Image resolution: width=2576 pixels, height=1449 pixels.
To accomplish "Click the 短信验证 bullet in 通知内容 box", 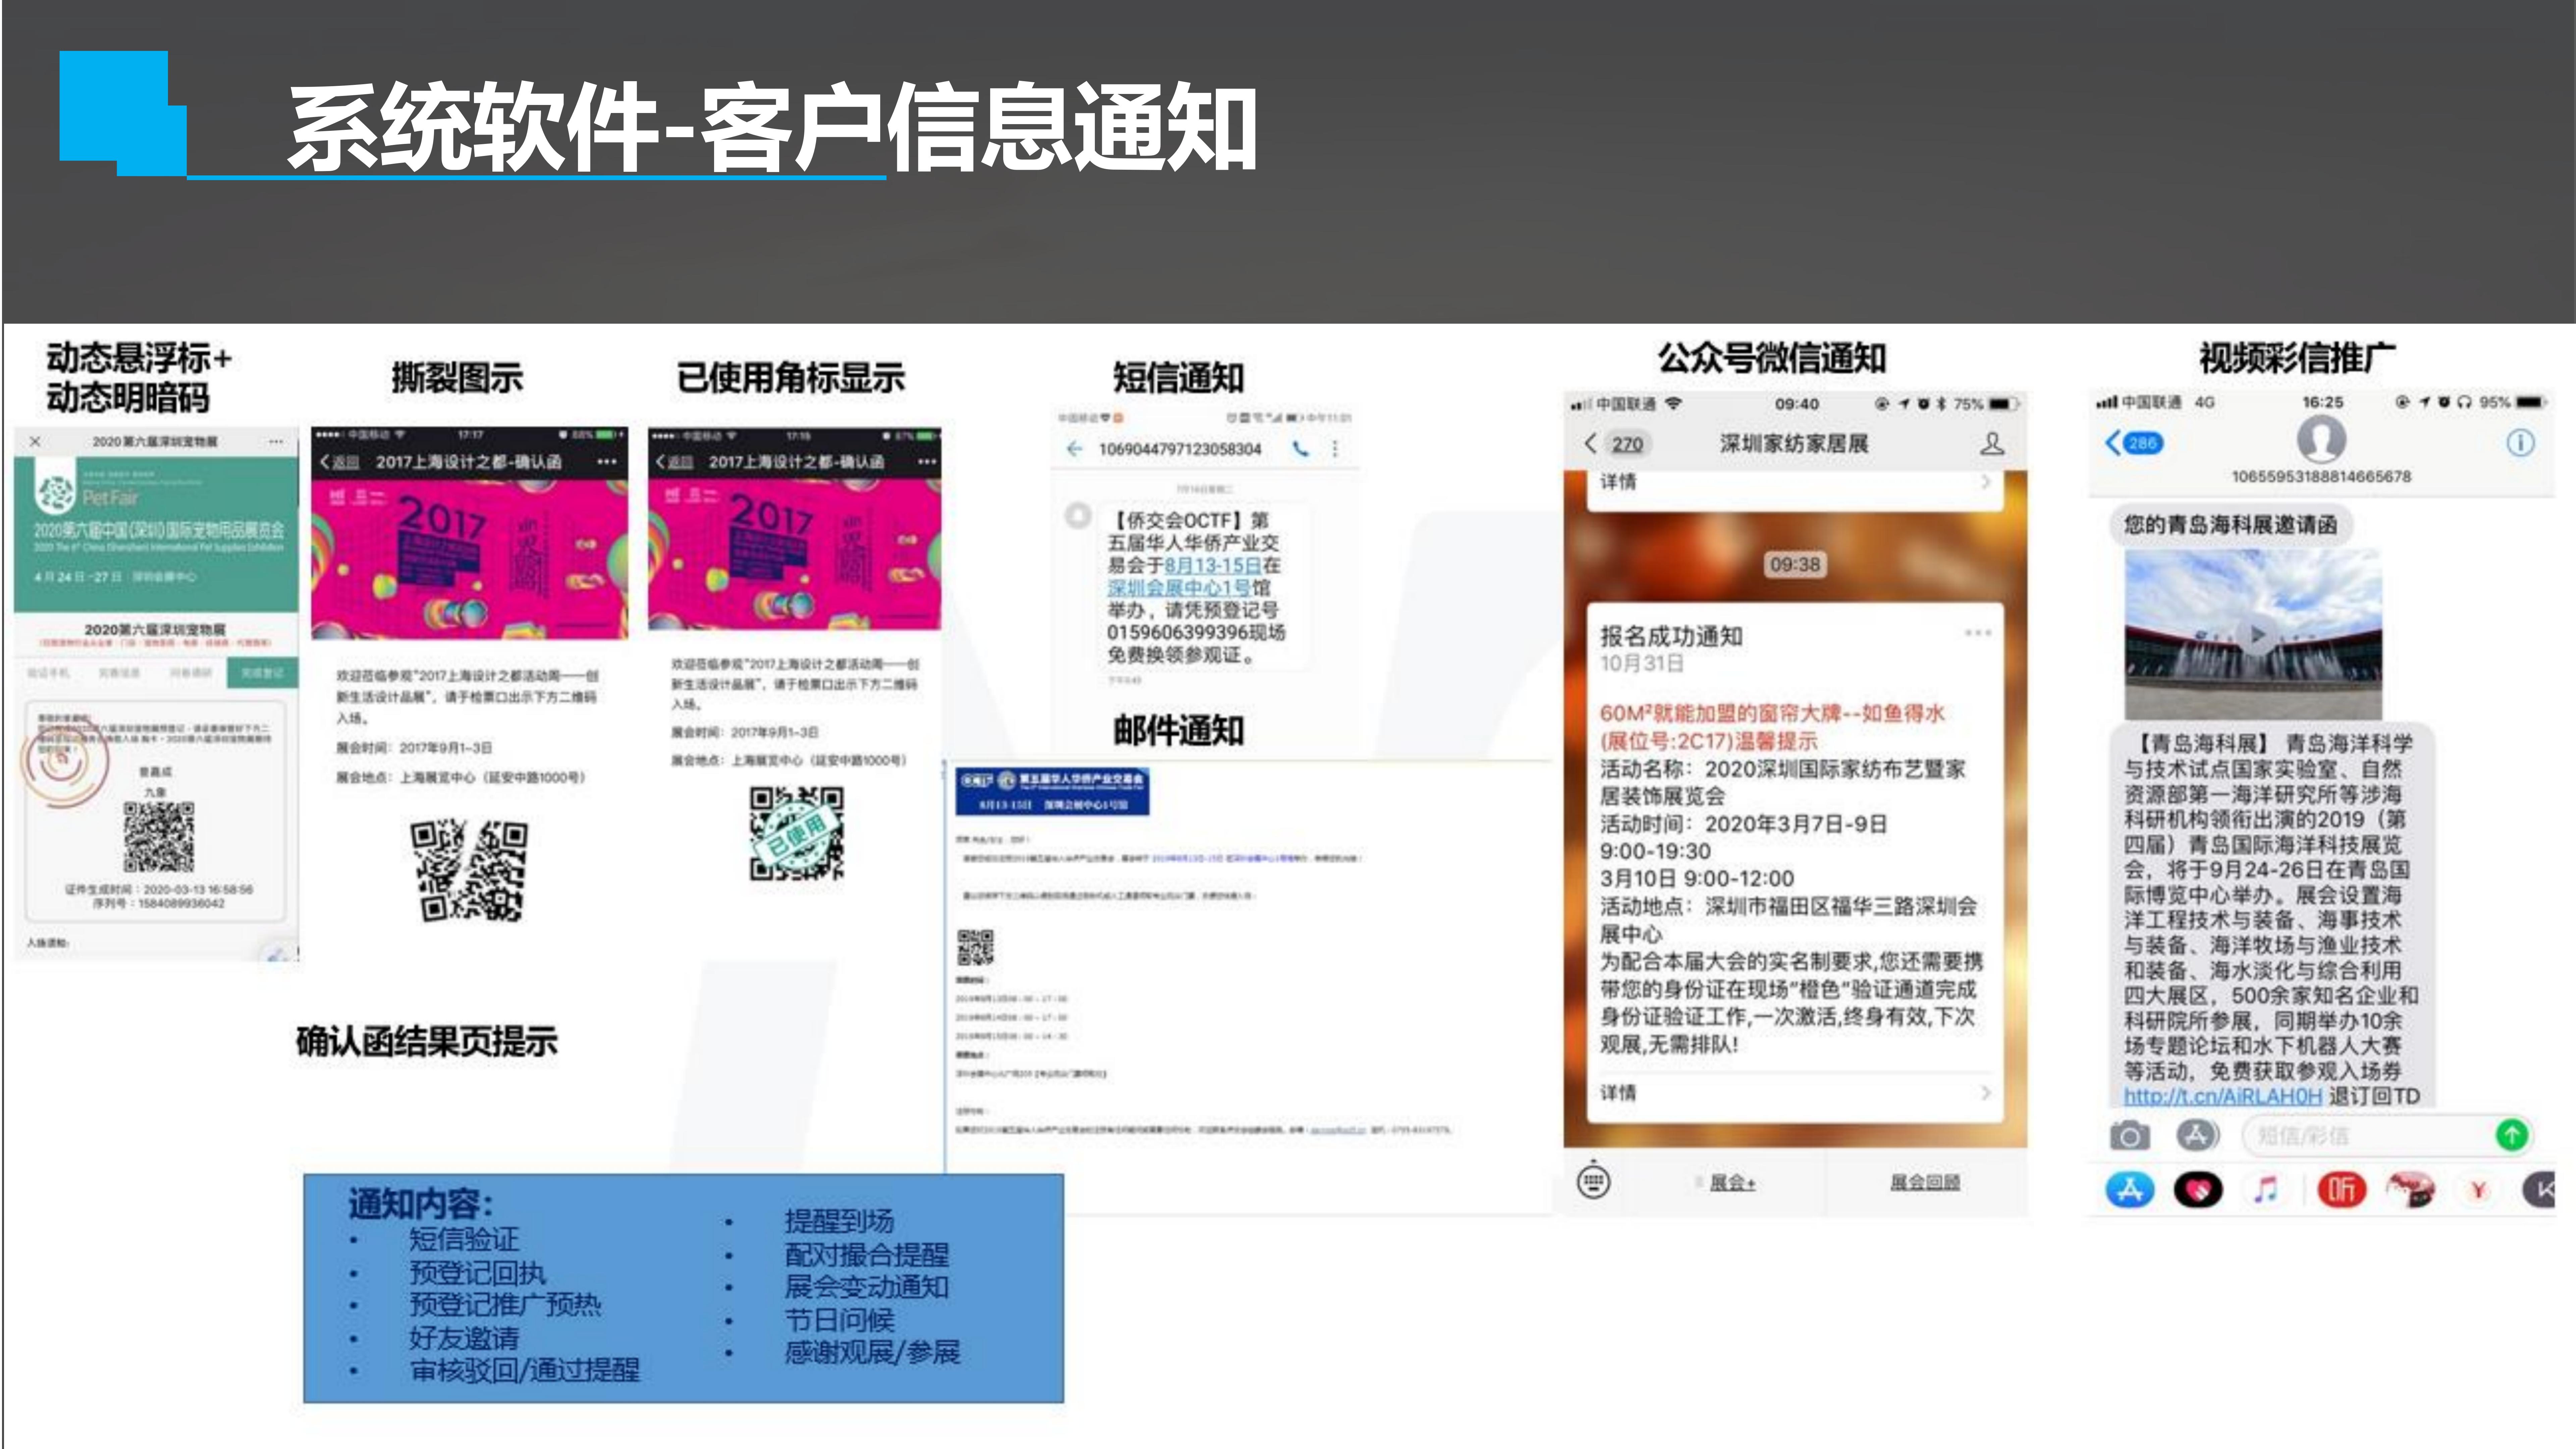I will pyautogui.click(x=464, y=1240).
